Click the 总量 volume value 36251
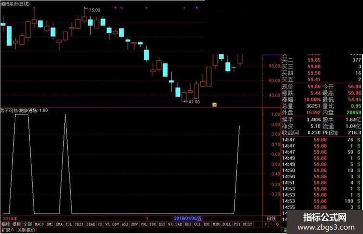The height and width of the screenshot is (234, 363). click(x=314, y=106)
